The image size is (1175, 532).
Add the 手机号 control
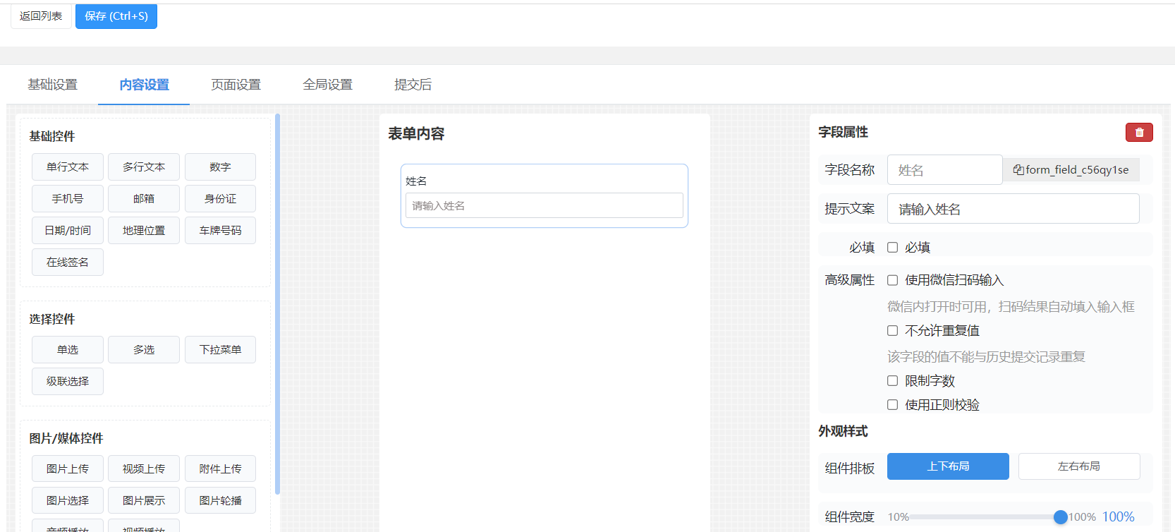coord(68,199)
